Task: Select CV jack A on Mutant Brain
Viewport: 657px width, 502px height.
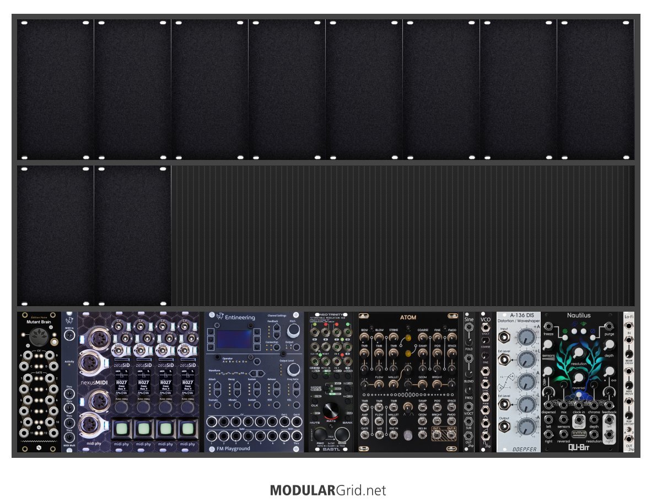Action: pos(28,356)
